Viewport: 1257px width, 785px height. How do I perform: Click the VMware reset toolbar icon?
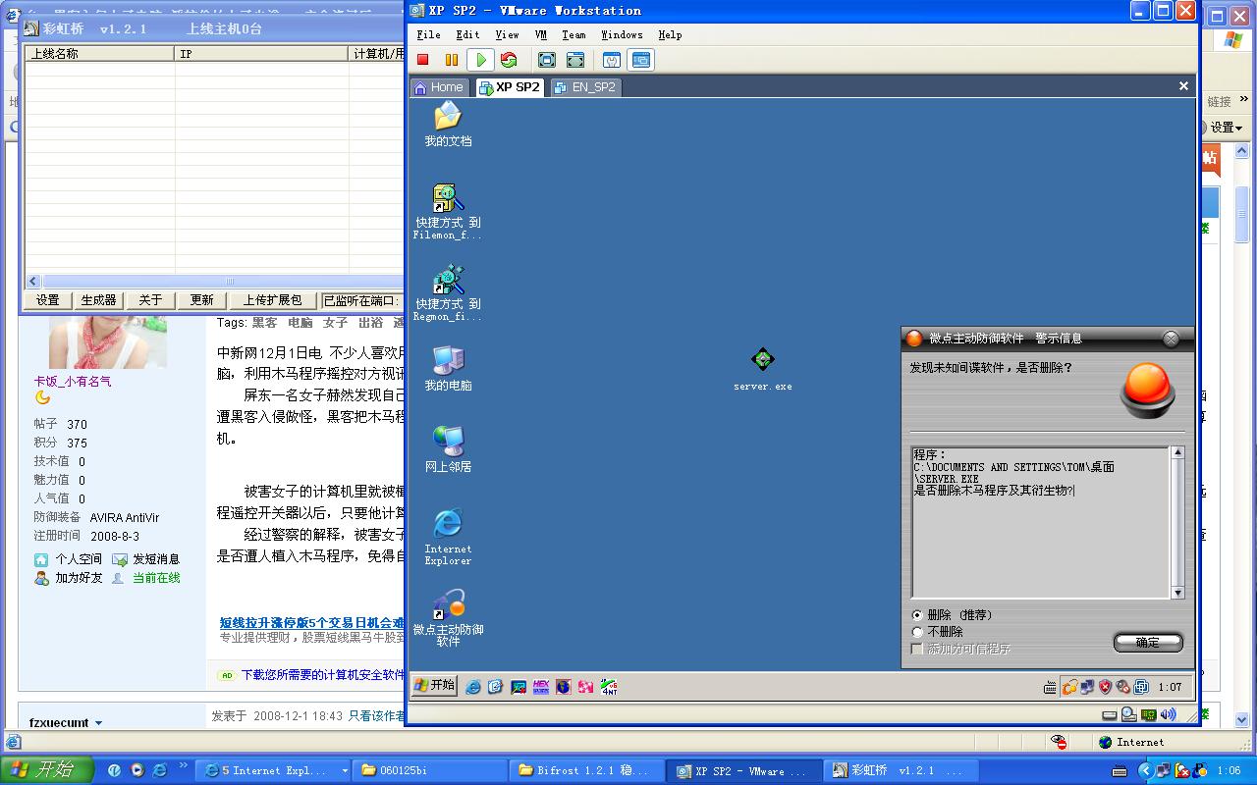click(509, 60)
